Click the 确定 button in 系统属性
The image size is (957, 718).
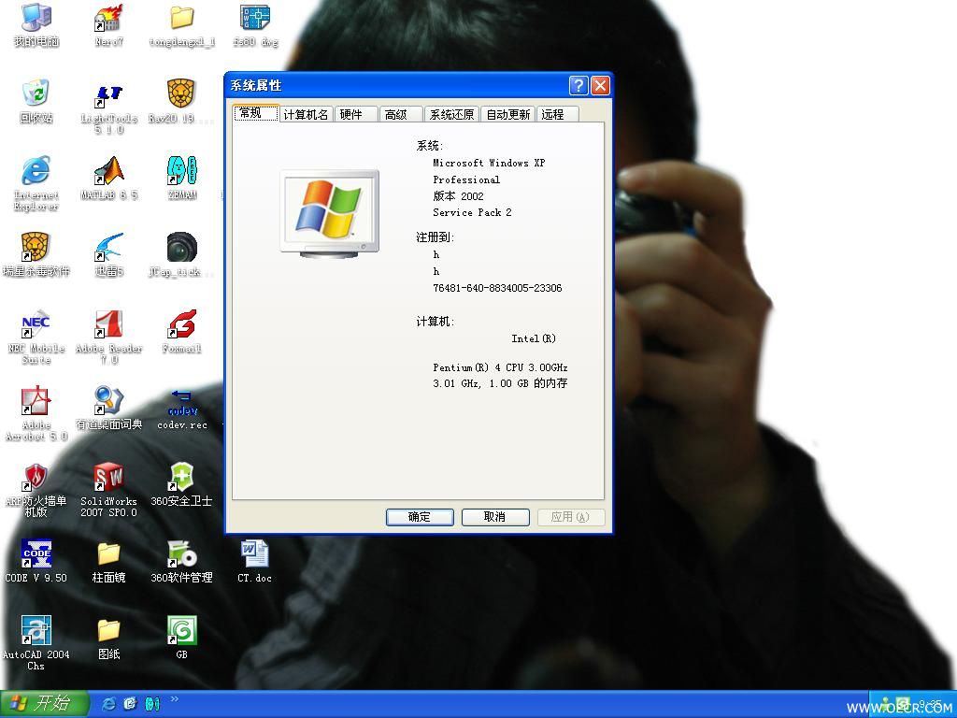coord(420,517)
